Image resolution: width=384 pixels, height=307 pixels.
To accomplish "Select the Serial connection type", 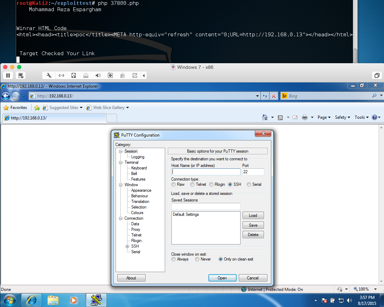I will [x=249, y=184].
